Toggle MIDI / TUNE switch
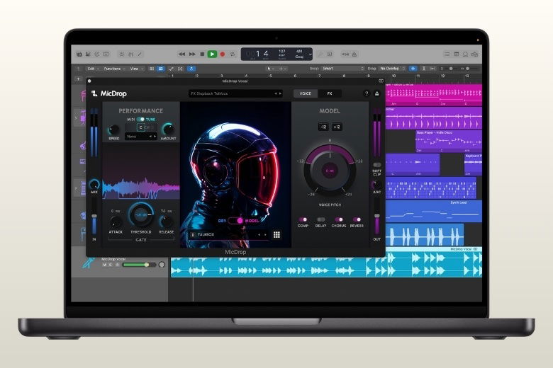The height and width of the screenshot is (368, 553). [140, 120]
